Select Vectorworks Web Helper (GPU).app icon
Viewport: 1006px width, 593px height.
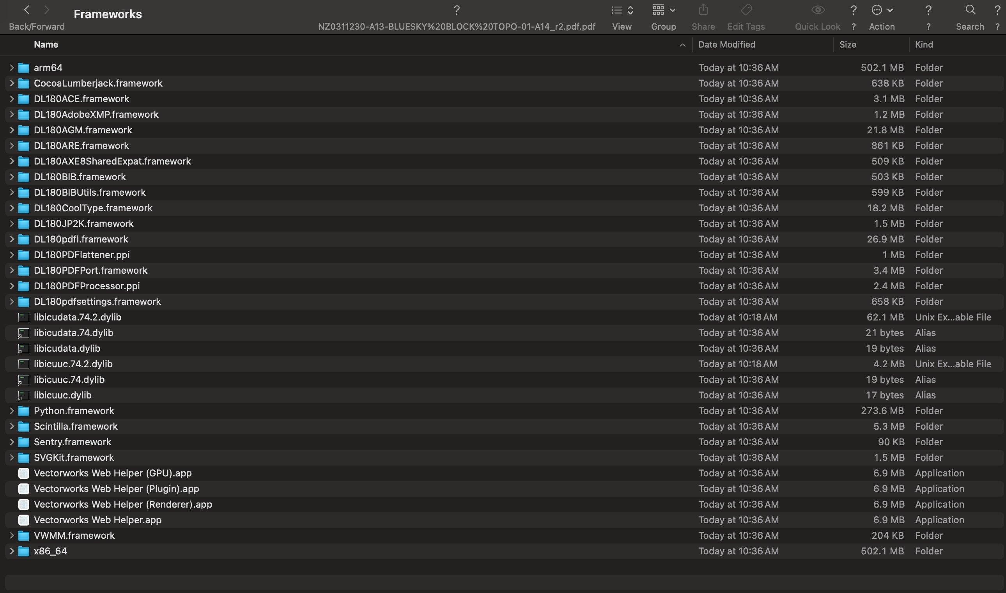tap(23, 473)
